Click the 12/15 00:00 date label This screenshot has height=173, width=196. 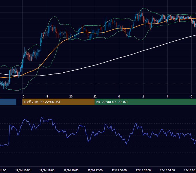[119, 170]
